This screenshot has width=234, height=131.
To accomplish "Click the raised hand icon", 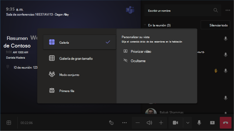I will [x=216, y=71].
